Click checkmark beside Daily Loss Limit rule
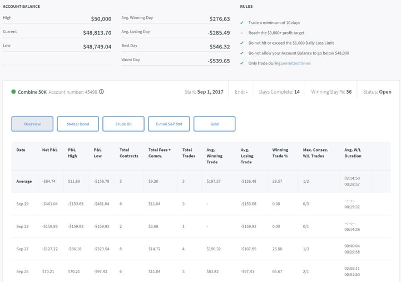The height and width of the screenshot is (282, 401). click(x=241, y=43)
